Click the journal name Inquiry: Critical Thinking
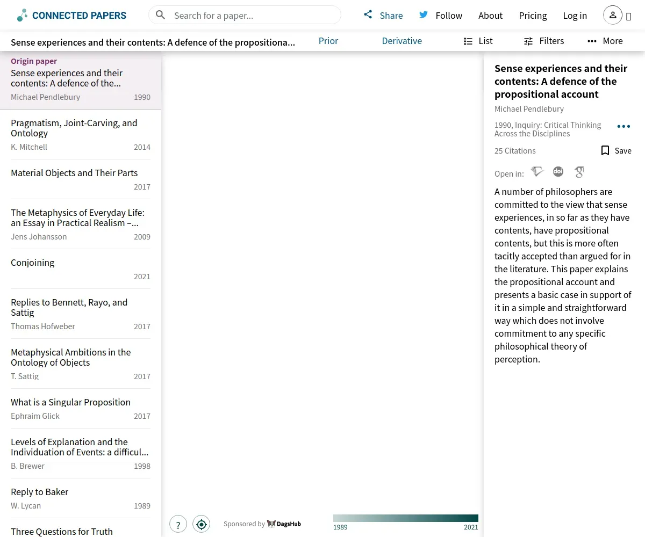 pos(548,129)
